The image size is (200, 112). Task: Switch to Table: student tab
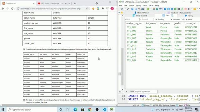[x=140, y=16]
